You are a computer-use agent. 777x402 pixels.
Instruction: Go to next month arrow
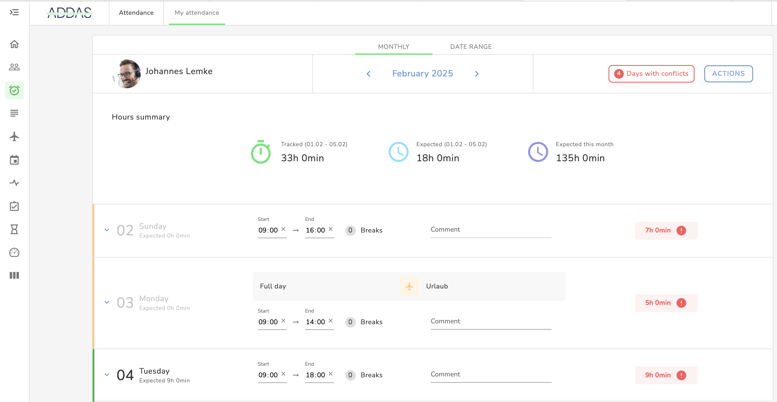pyautogui.click(x=477, y=74)
